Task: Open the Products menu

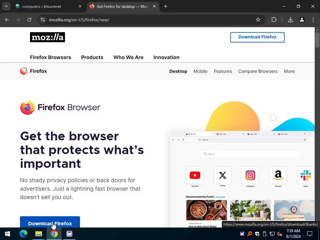Action: point(92,57)
